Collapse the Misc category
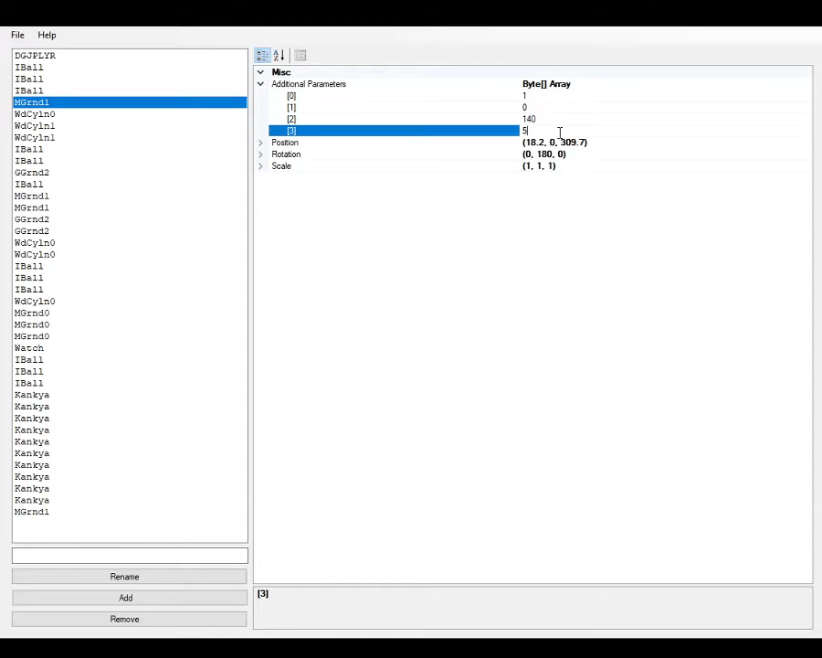This screenshot has height=658, width=822. tap(260, 71)
